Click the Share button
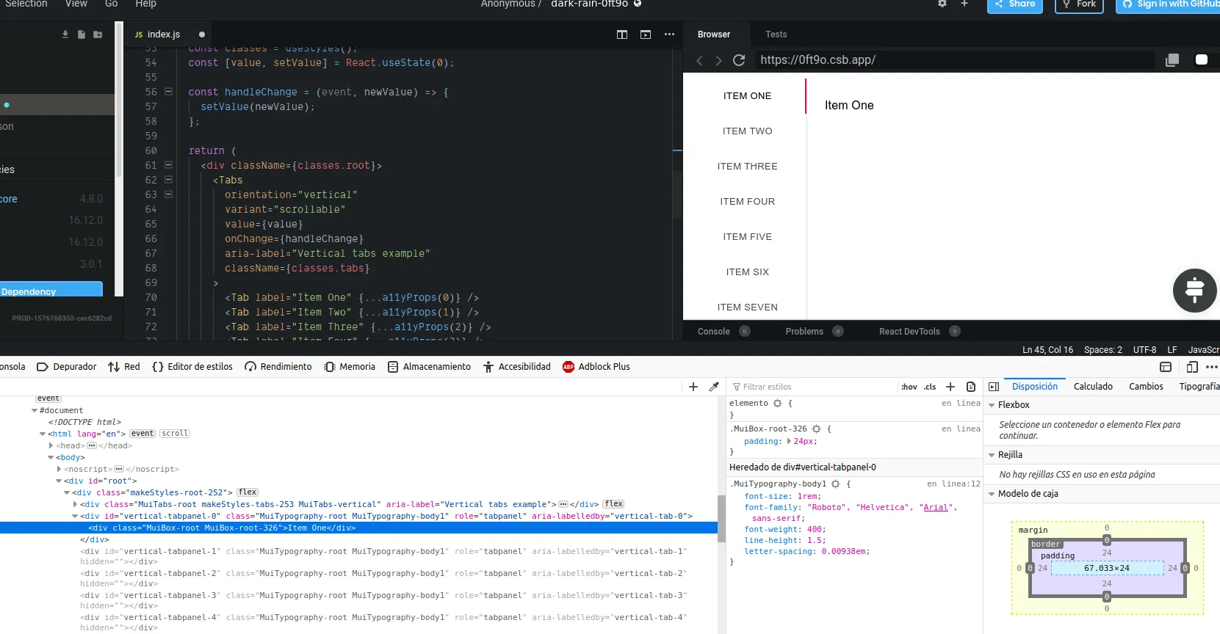This screenshot has height=634, width=1220. coord(1014,4)
